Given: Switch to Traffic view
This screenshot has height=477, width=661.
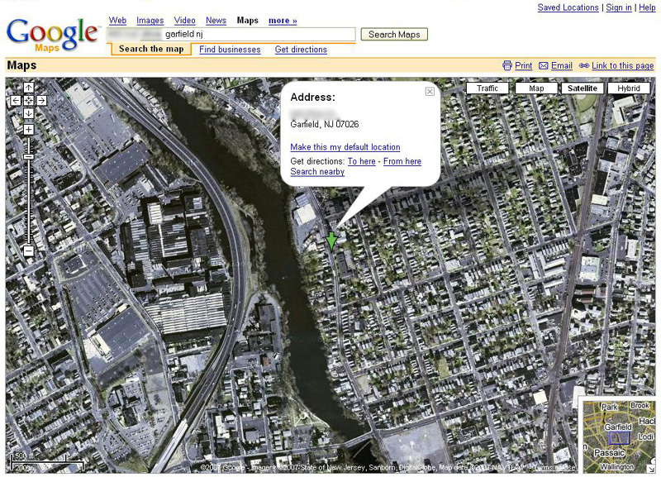Looking at the screenshot, I should [x=487, y=88].
